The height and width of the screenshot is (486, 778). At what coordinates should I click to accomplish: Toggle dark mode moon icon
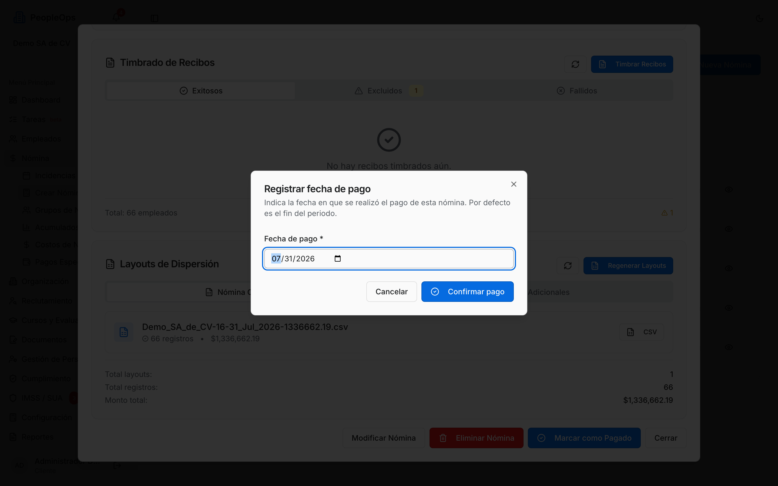point(760,18)
